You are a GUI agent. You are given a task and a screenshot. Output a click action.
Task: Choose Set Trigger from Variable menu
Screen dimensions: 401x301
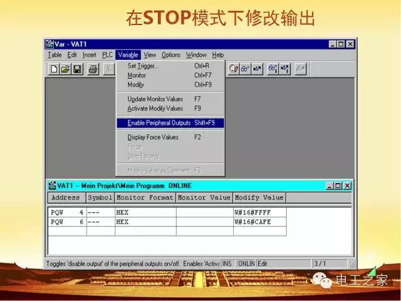pos(143,66)
